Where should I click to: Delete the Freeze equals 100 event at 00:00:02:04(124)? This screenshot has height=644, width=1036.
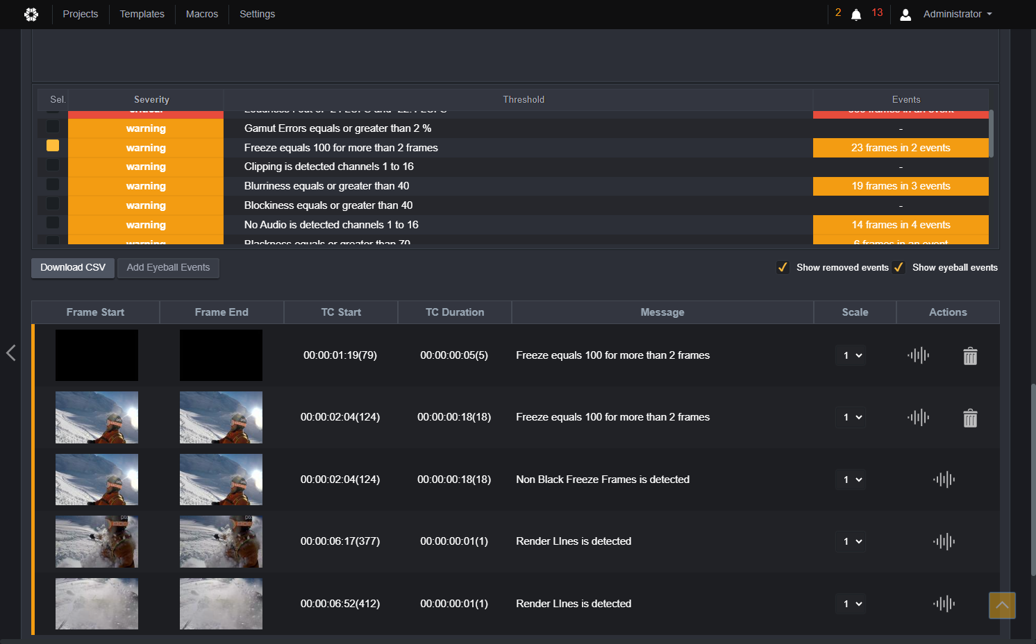pyautogui.click(x=970, y=418)
